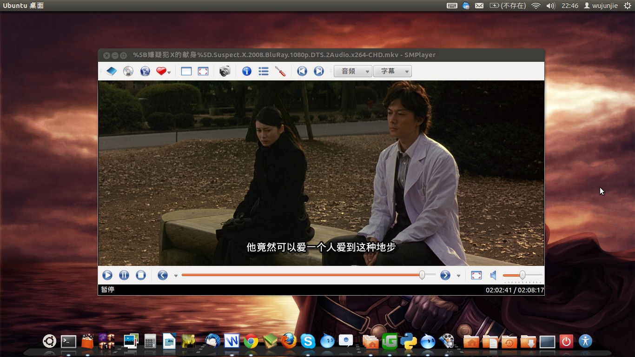Open the Wi-Fi network indicator
Image resolution: width=635 pixels, height=357 pixels.
(x=536, y=6)
